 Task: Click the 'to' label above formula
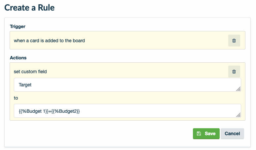(16, 98)
